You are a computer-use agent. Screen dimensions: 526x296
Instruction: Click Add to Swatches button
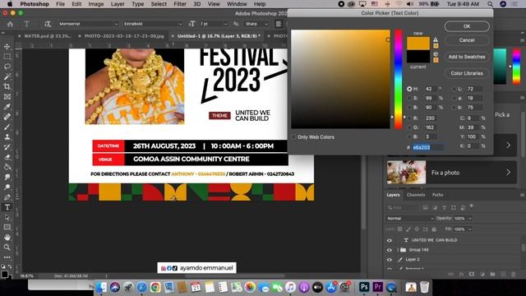tap(467, 57)
